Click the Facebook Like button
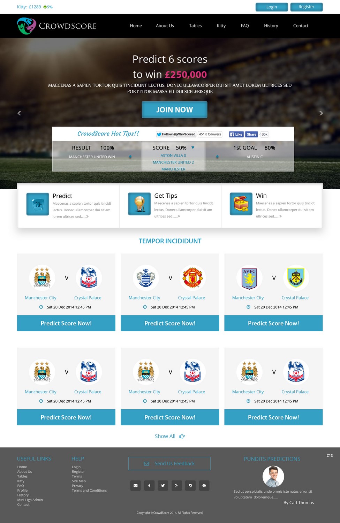This screenshot has width=340, height=523. point(236,134)
